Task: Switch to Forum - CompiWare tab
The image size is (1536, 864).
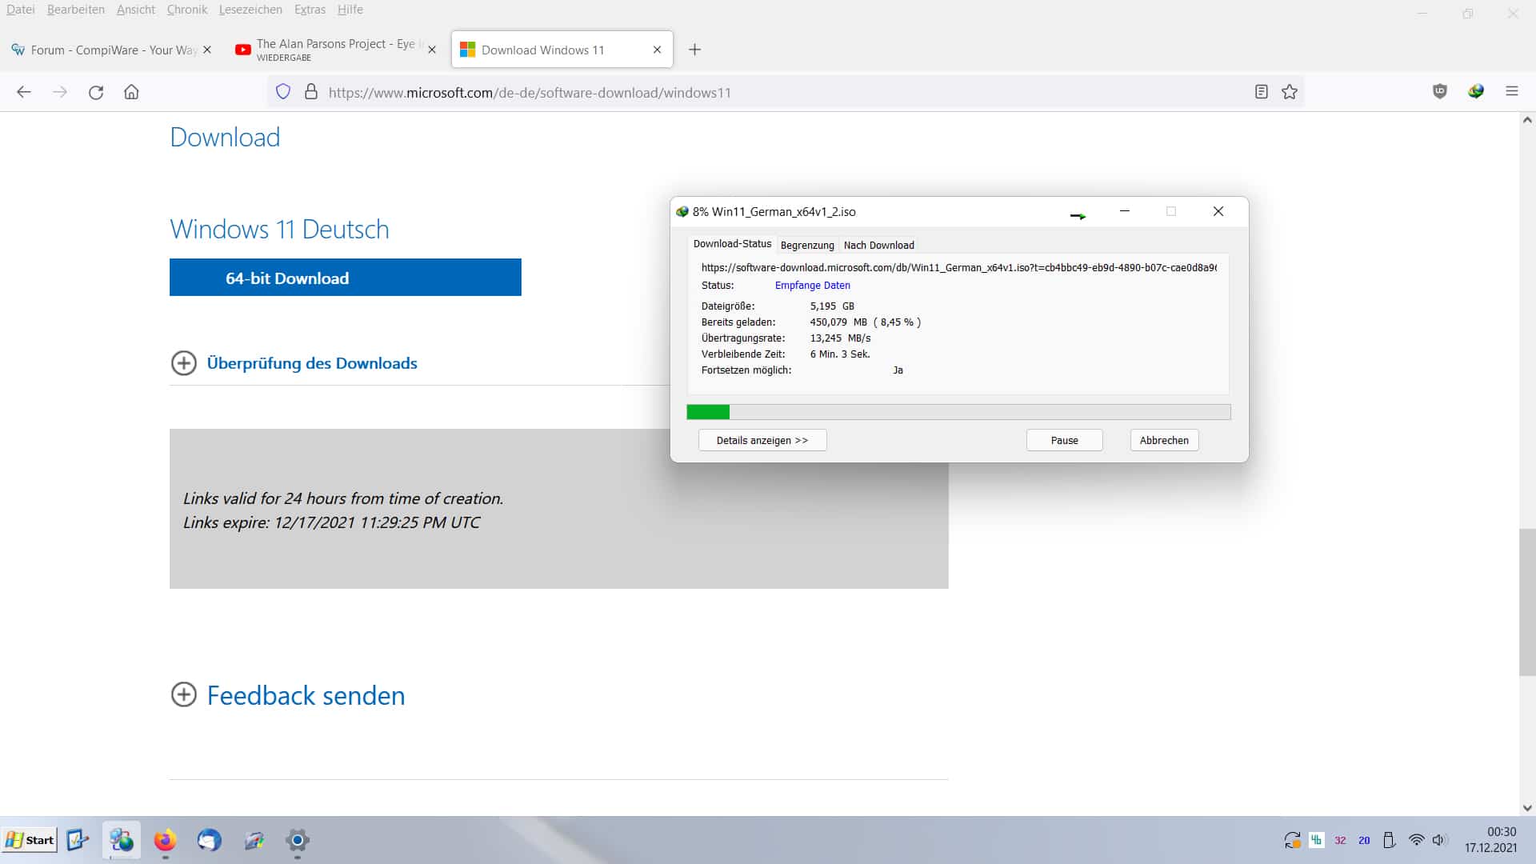Action: [x=111, y=50]
